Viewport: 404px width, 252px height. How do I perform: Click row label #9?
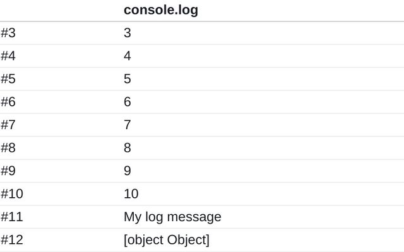click(8, 171)
